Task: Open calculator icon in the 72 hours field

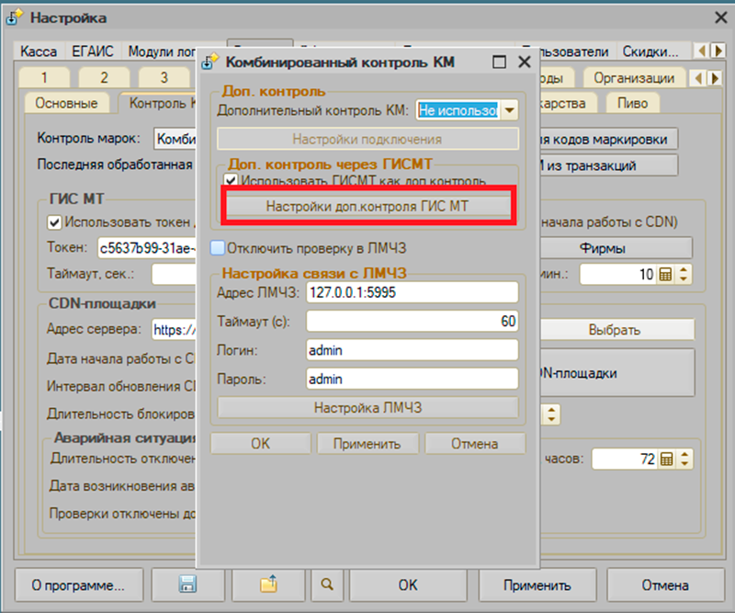Action: [667, 459]
